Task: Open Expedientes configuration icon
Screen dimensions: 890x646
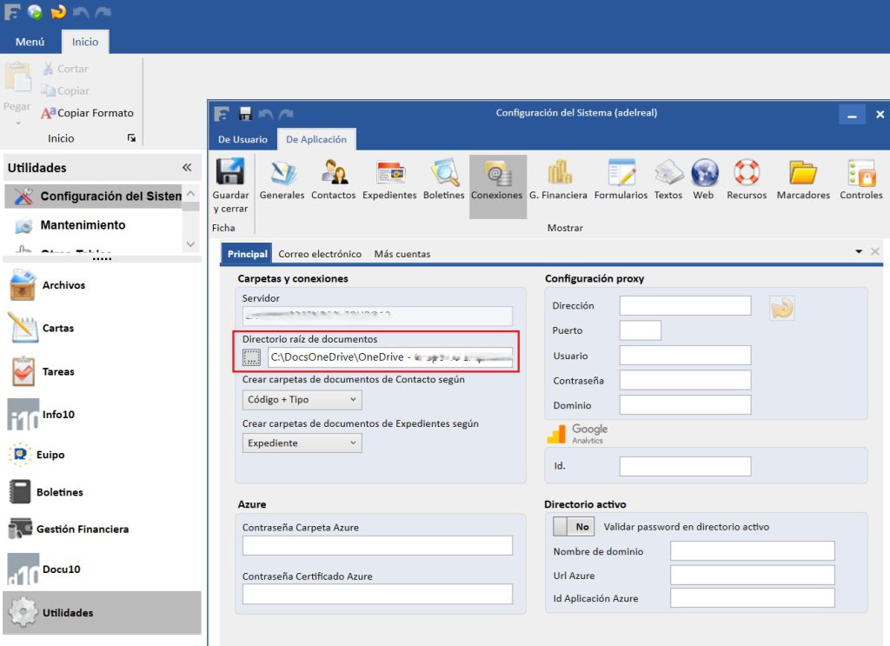Action: 389,173
